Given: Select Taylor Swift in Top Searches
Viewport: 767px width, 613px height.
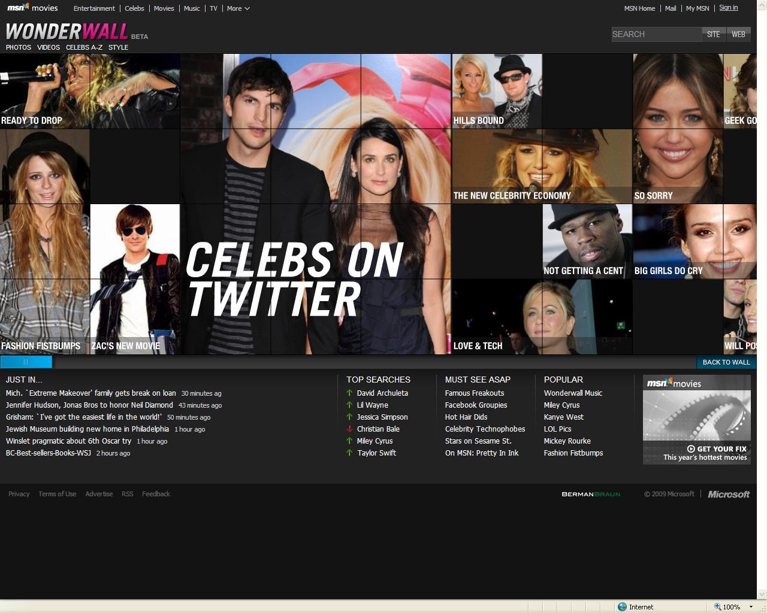Looking at the screenshot, I should point(376,453).
